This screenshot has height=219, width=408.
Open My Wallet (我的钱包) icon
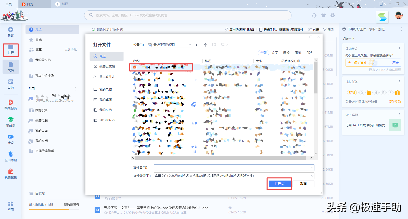tap(11, 173)
